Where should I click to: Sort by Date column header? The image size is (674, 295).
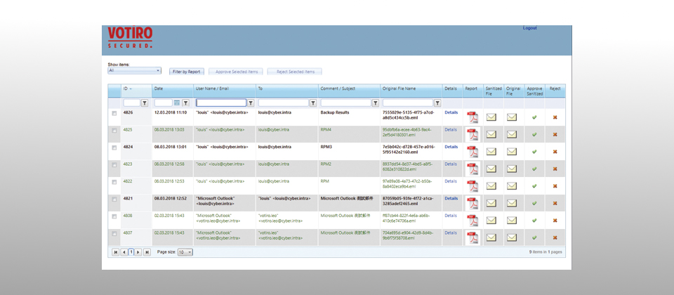pyautogui.click(x=159, y=89)
